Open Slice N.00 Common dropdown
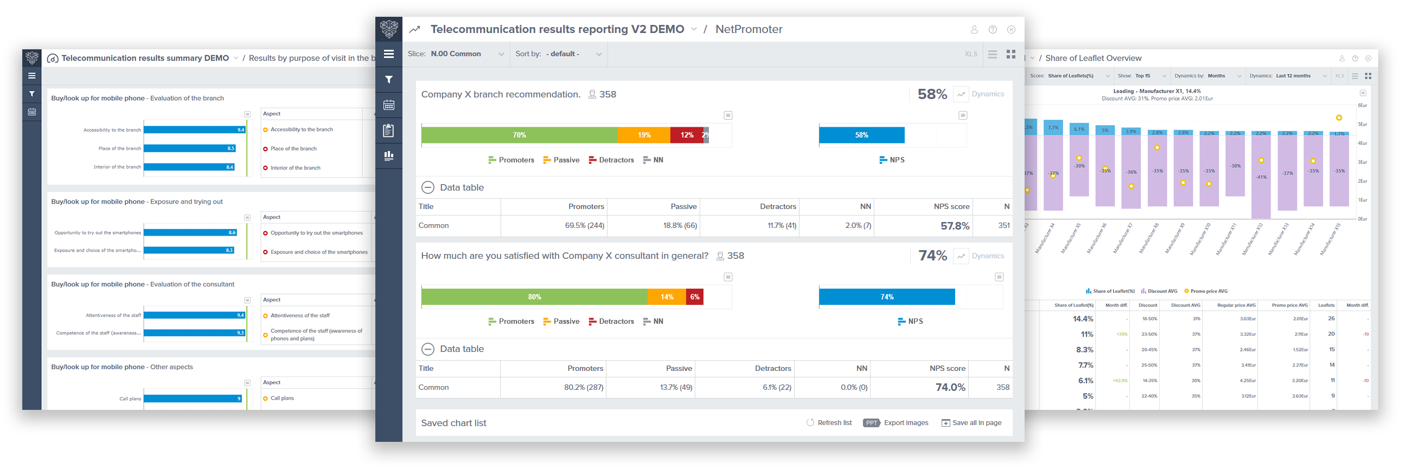1401x470 pixels. [456, 54]
